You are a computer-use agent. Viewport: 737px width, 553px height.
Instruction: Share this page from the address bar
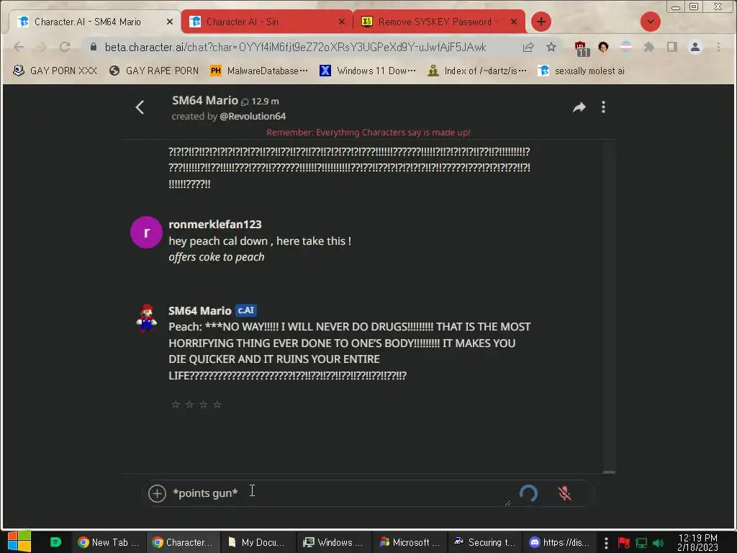528,47
